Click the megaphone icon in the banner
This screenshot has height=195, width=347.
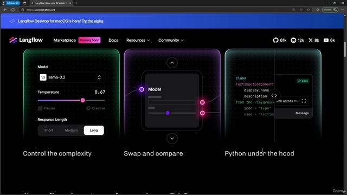[12, 21]
